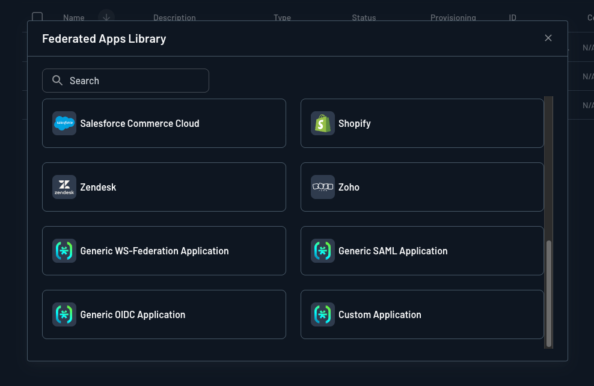Pick the Zendesk app card
594x386 pixels.
164,187
